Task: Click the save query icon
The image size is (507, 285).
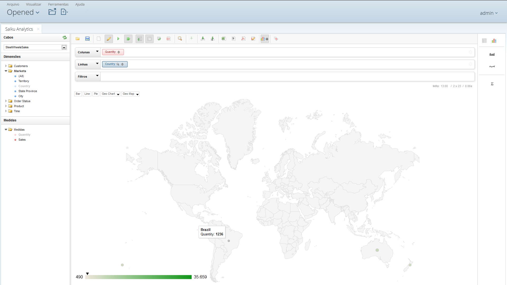Action: coord(87,39)
